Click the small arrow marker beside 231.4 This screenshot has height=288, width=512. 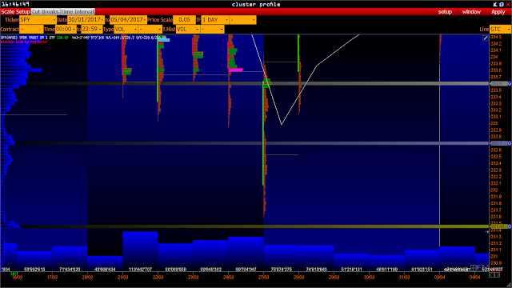(x=487, y=231)
